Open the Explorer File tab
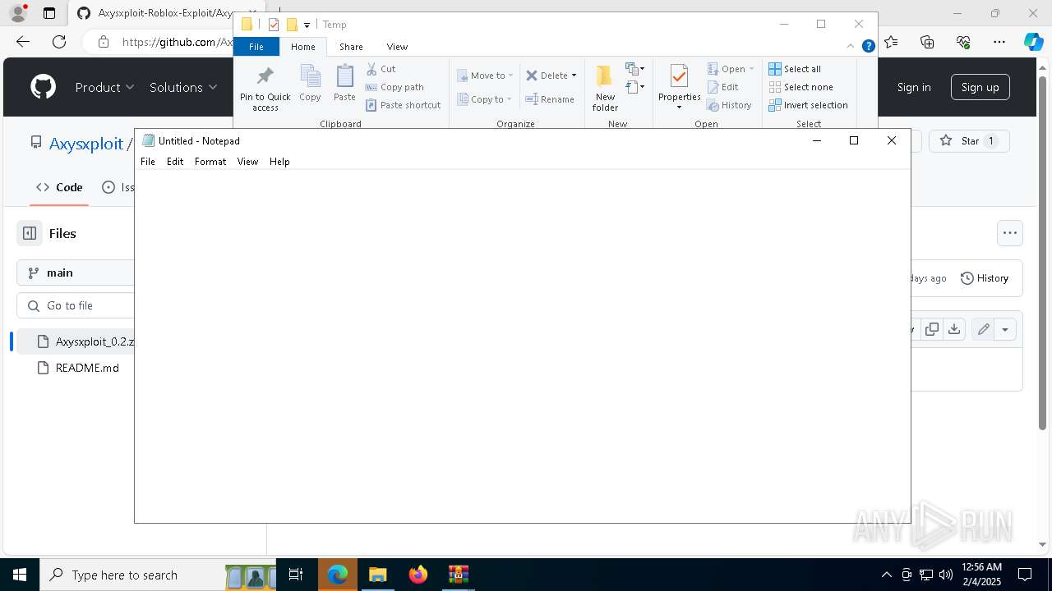The width and height of the screenshot is (1052, 591). tap(256, 47)
